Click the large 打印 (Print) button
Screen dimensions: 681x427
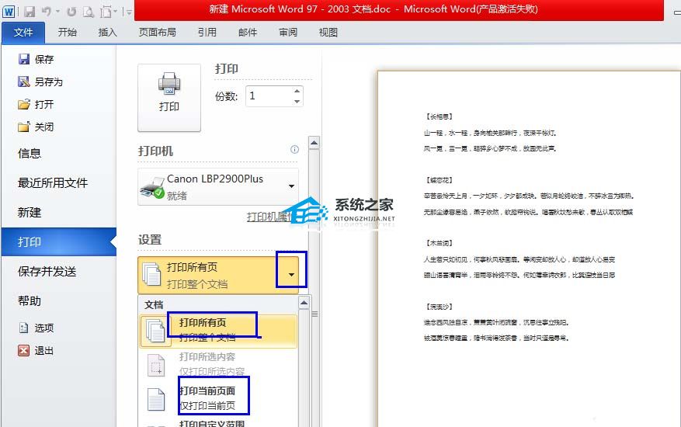169,96
